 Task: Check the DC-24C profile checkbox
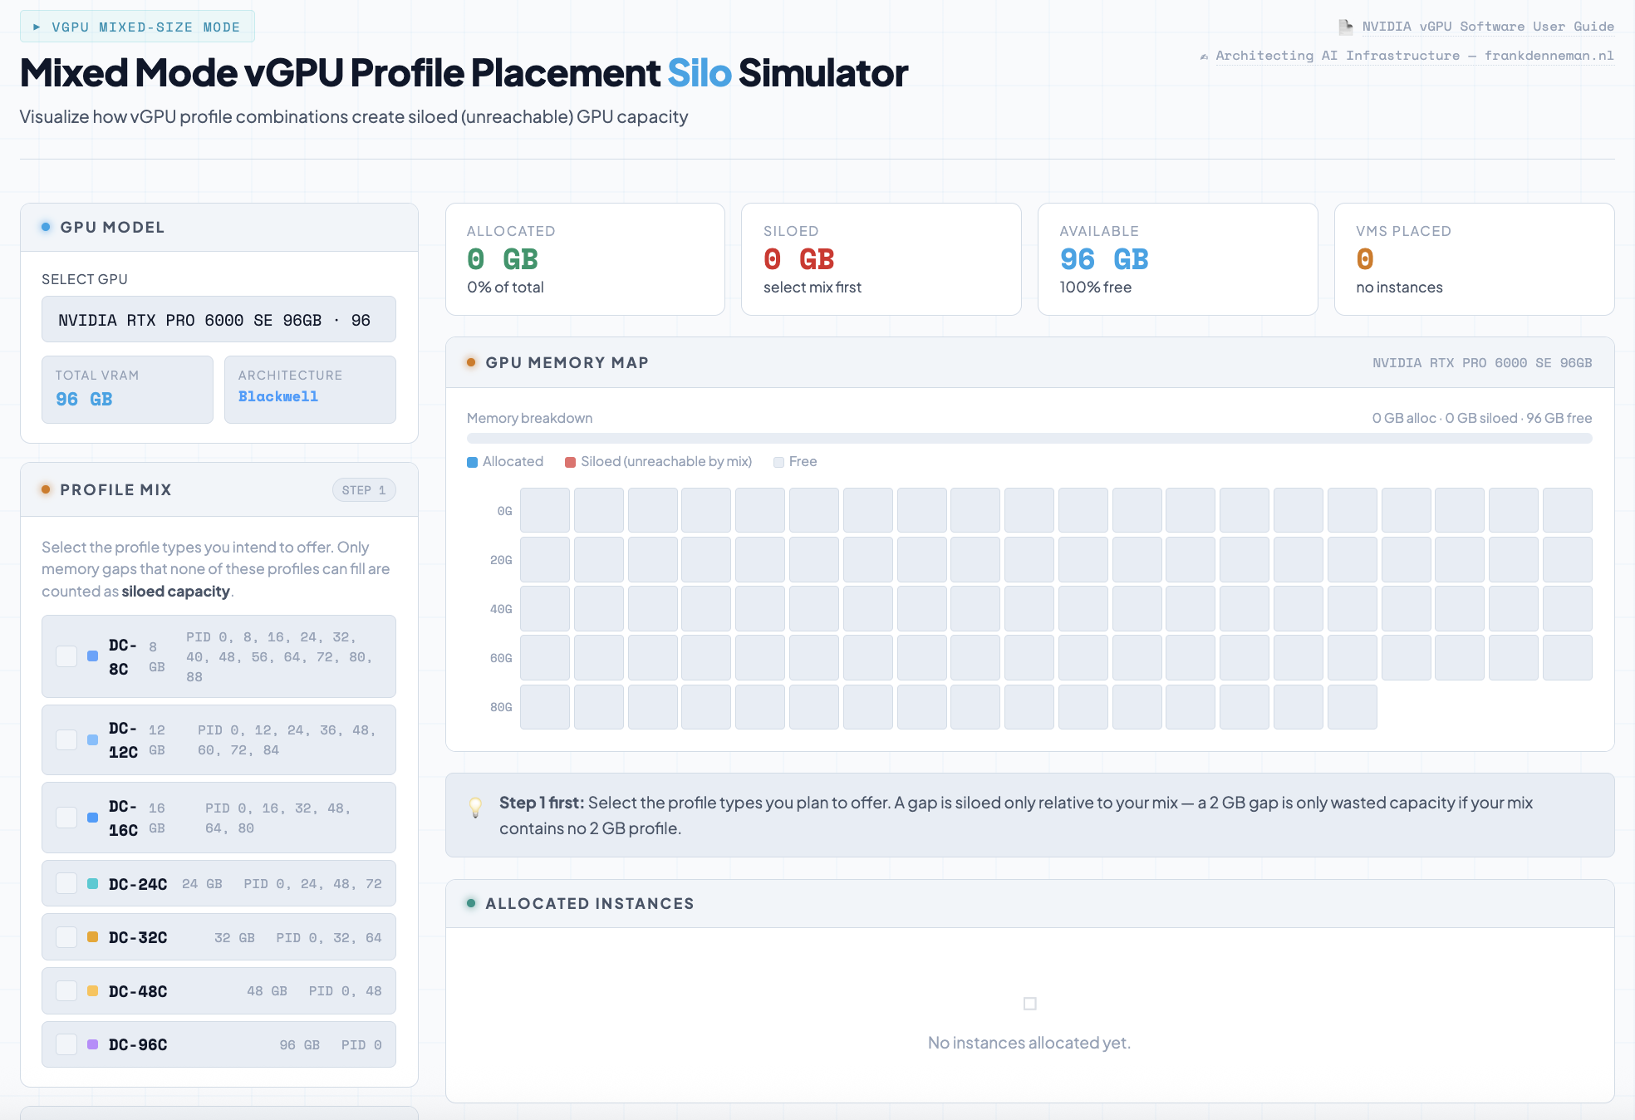(x=66, y=883)
